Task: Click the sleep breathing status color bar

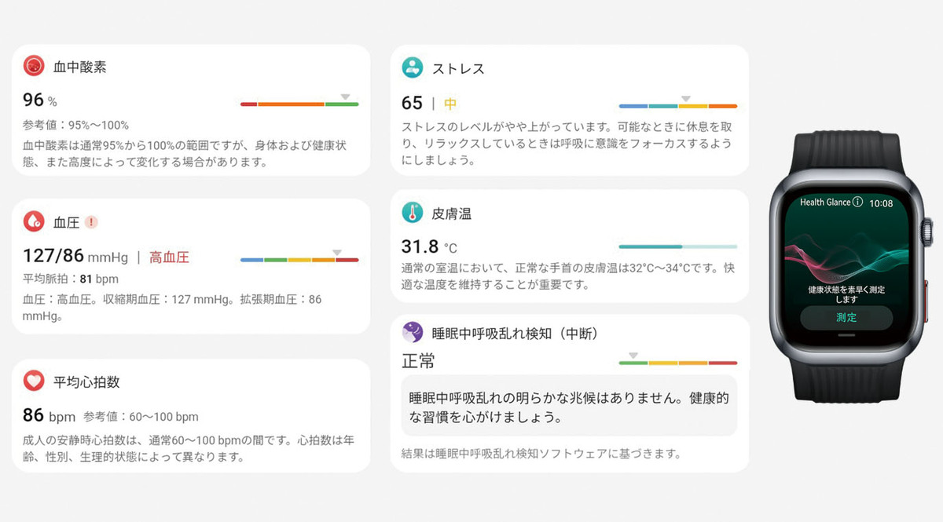Action: [x=677, y=363]
